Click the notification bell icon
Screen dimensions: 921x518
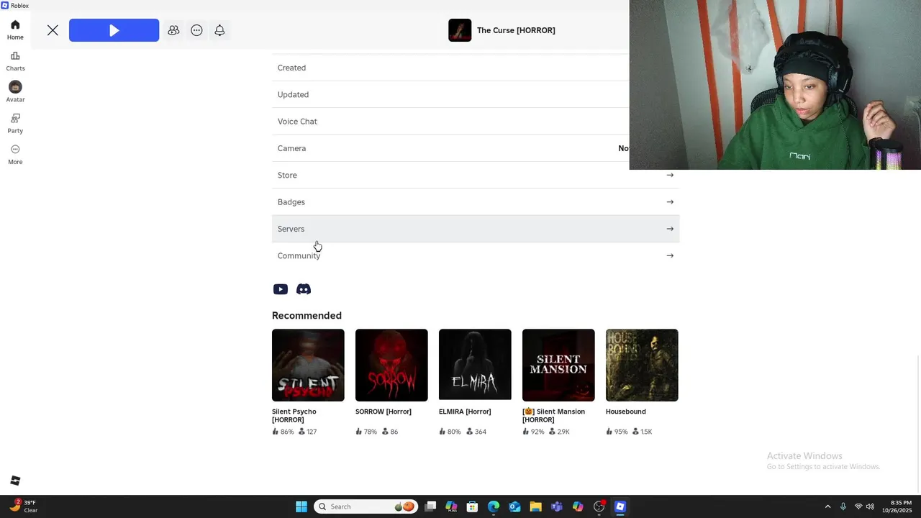pyautogui.click(x=219, y=30)
